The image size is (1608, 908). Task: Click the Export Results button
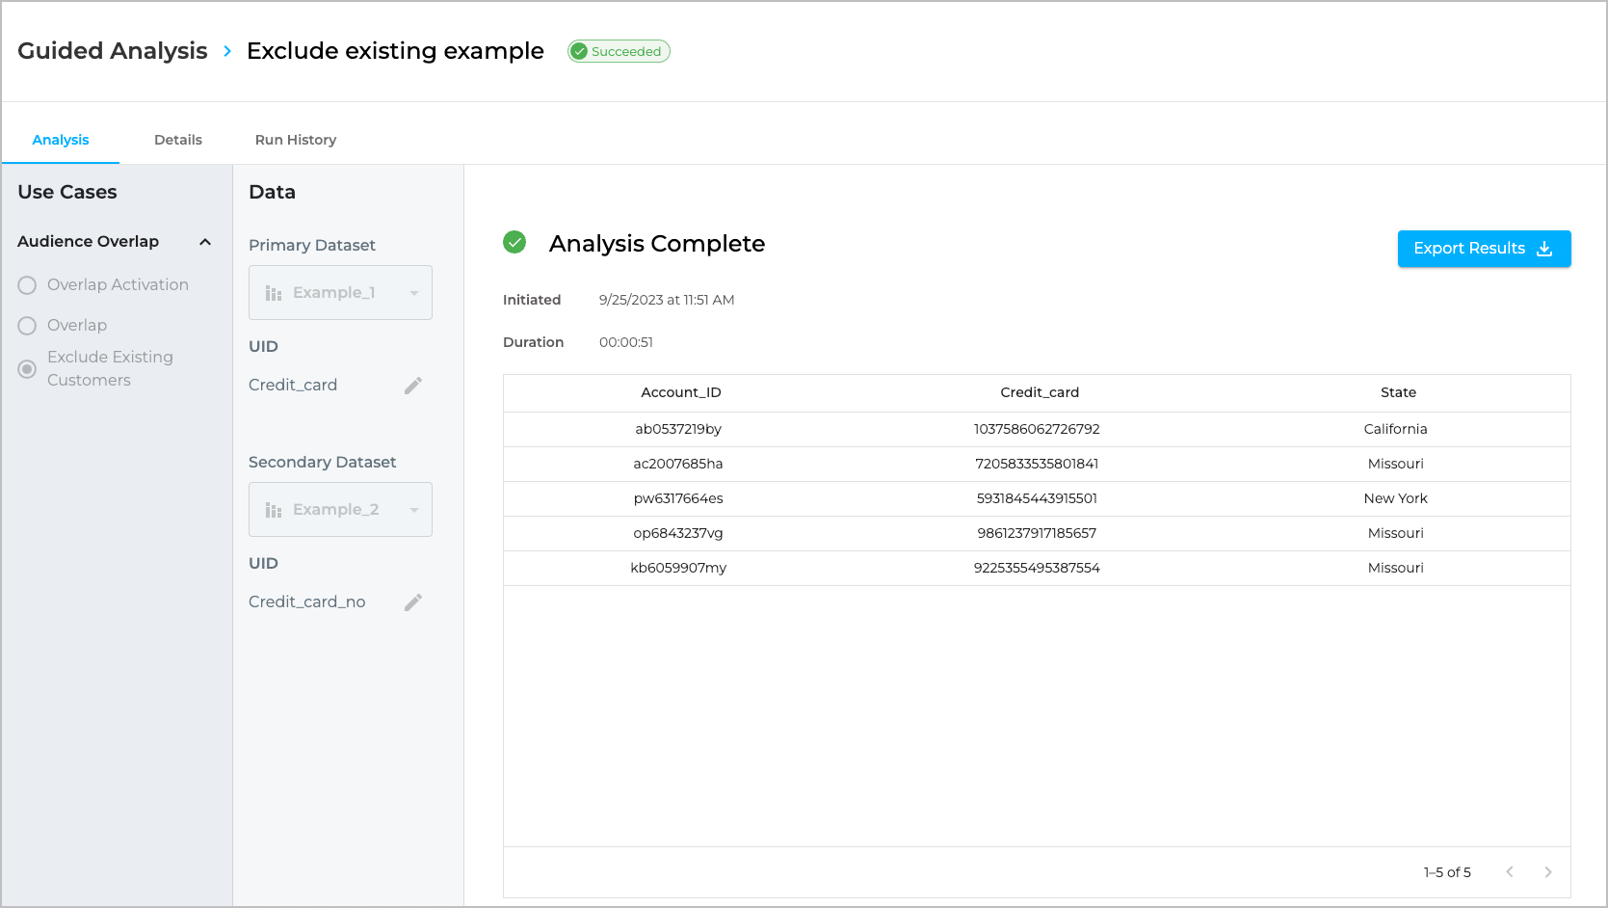1484,249
